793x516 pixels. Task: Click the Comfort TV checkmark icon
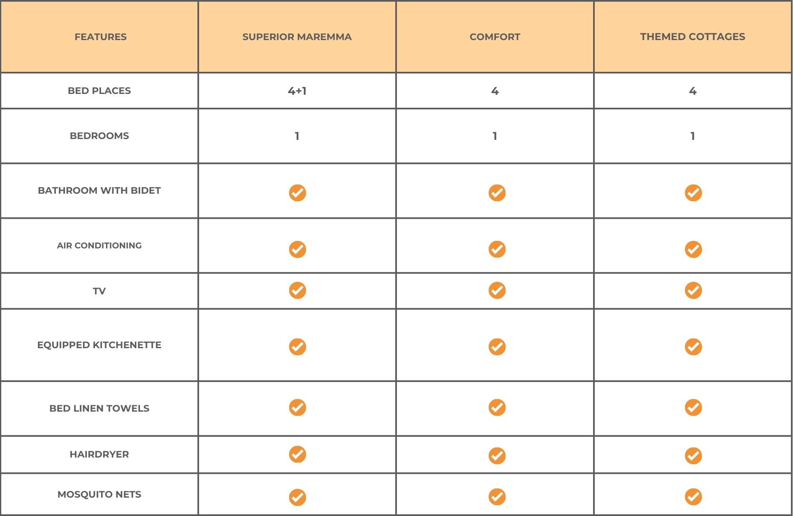tap(497, 290)
